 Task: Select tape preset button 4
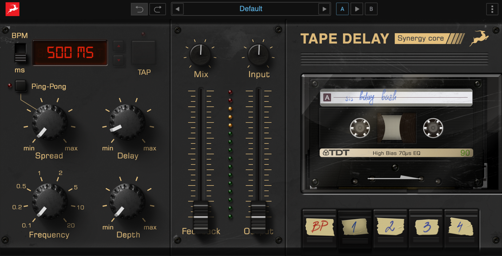coord(461,229)
